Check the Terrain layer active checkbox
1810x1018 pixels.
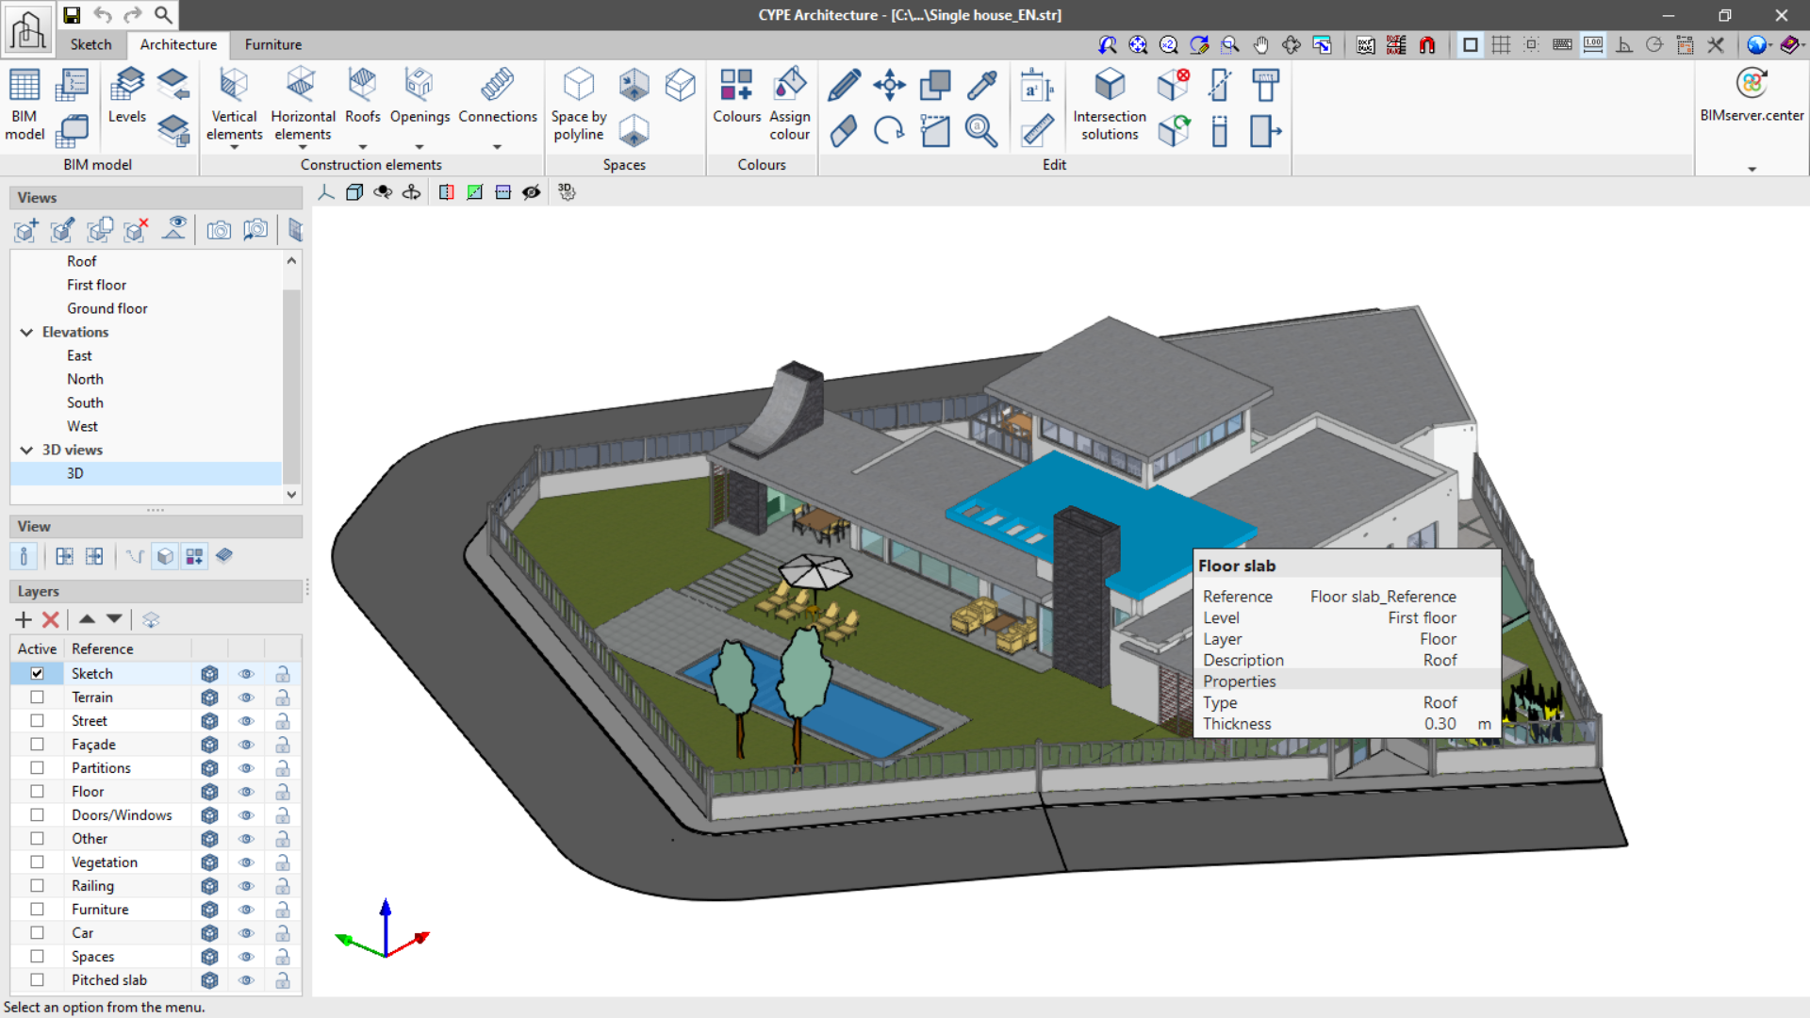point(37,697)
